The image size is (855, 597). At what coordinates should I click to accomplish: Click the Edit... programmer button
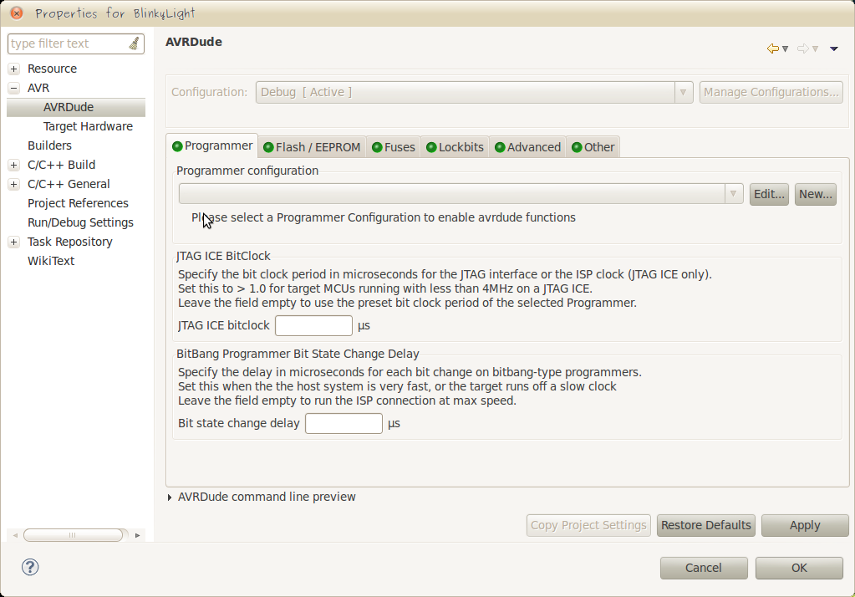[769, 194]
